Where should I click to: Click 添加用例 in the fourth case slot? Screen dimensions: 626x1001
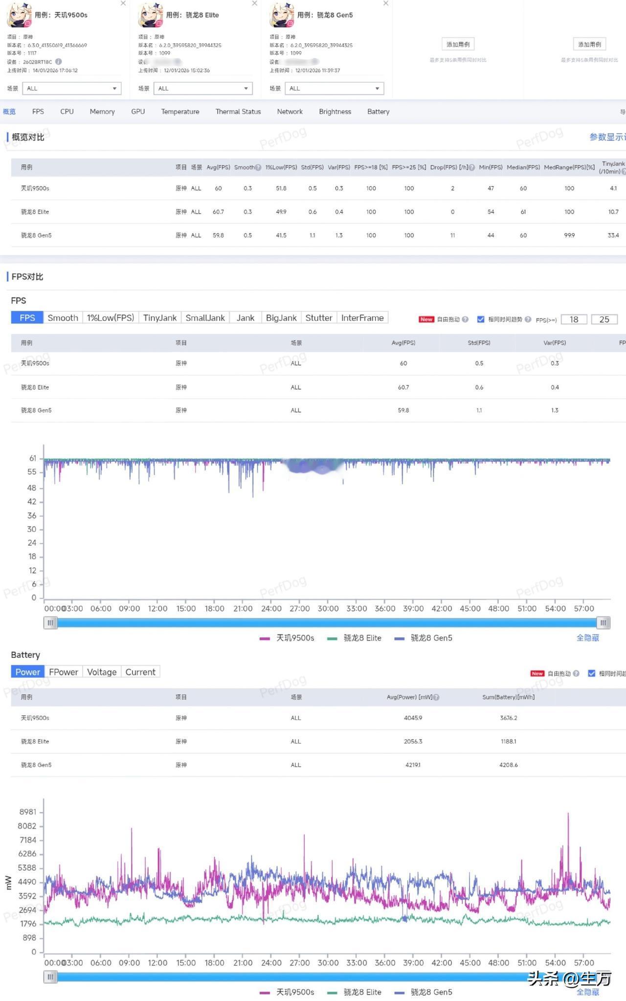(458, 45)
